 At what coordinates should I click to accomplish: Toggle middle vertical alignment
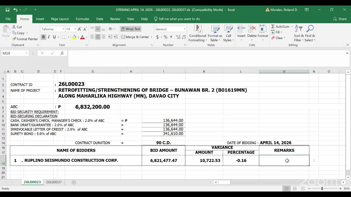(98, 29)
